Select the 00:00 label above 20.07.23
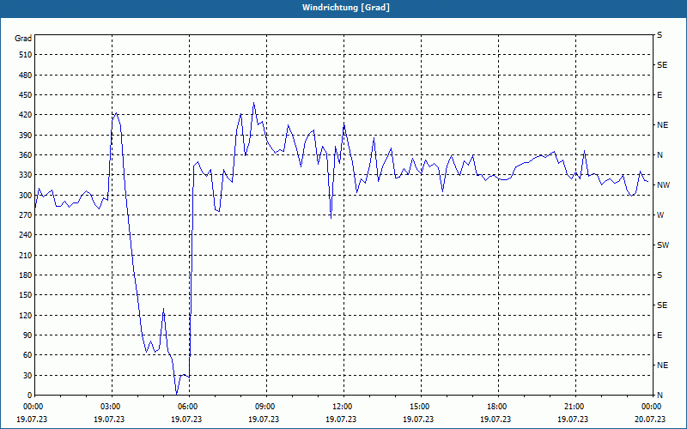The image size is (687, 429). tap(650, 407)
